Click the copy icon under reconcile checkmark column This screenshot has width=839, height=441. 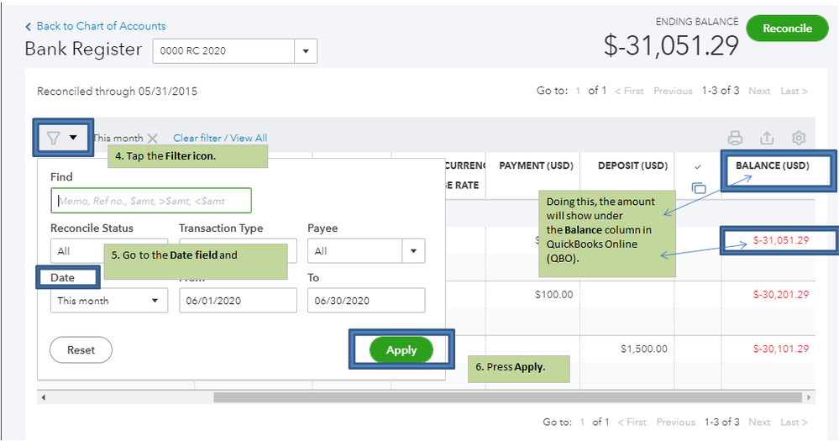click(x=699, y=188)
